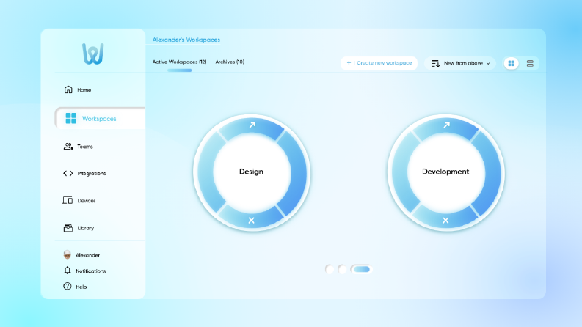This screenshot has width=582, height=327.
Task: Click the W logo in the sidebar
Action: pos(92,54)
